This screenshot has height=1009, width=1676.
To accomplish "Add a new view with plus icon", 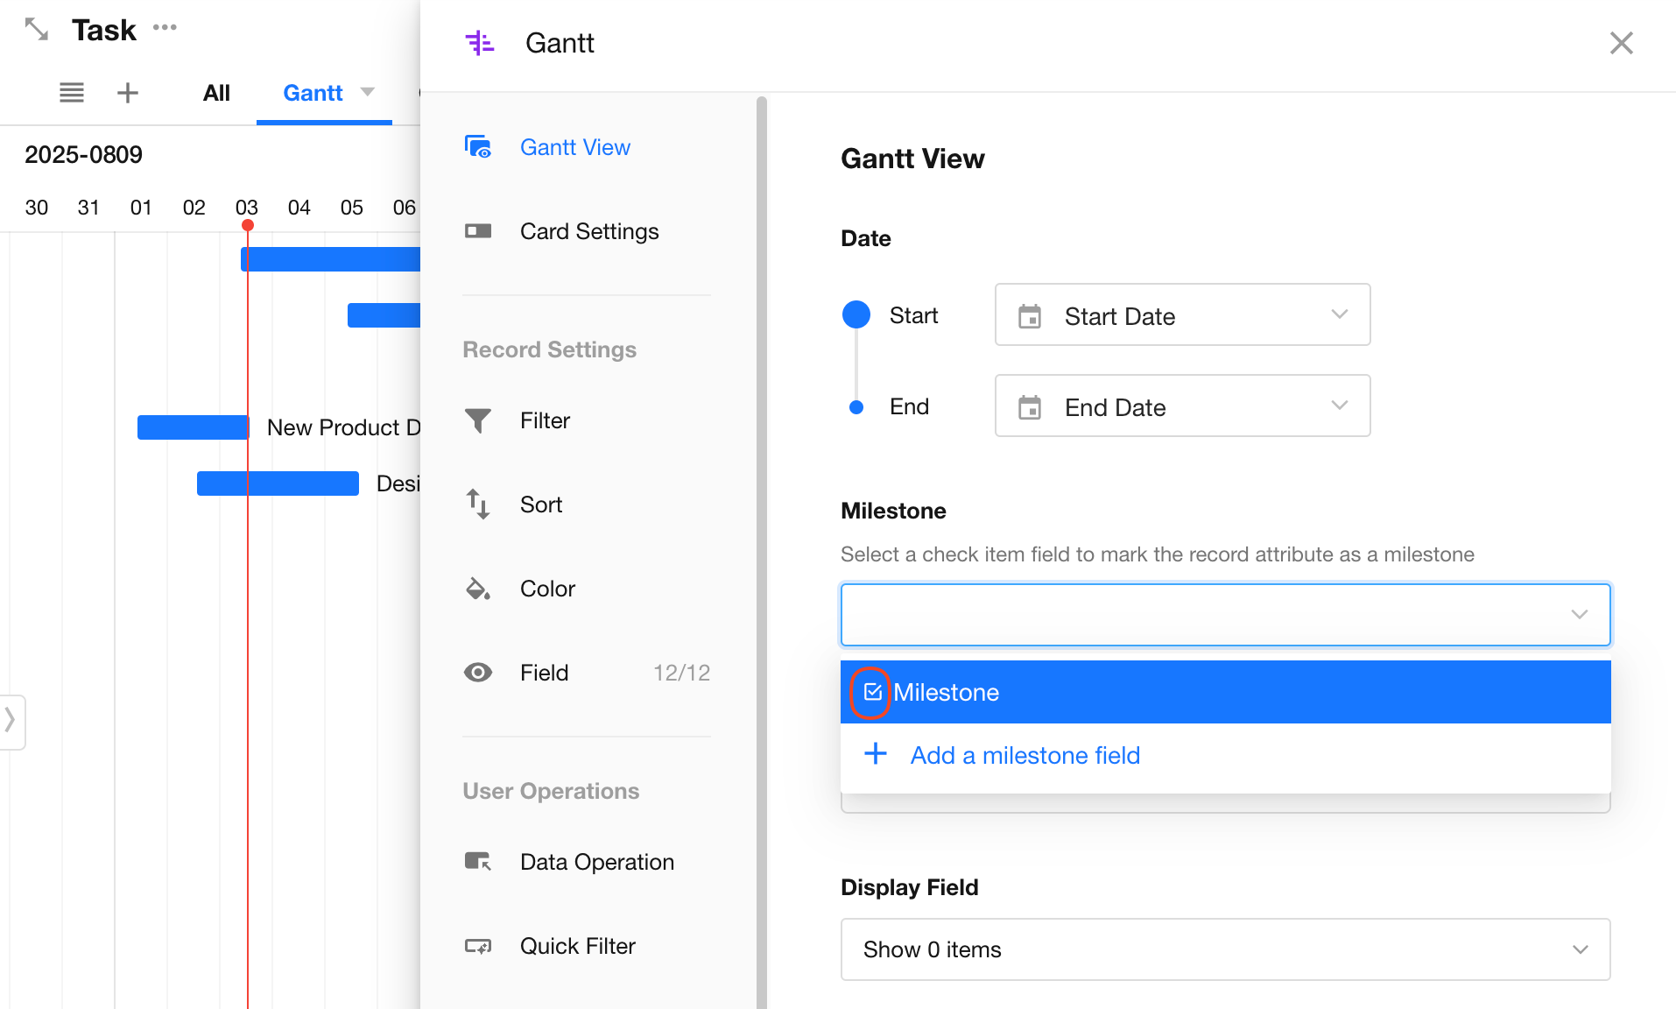I will [x=128, y=93].
